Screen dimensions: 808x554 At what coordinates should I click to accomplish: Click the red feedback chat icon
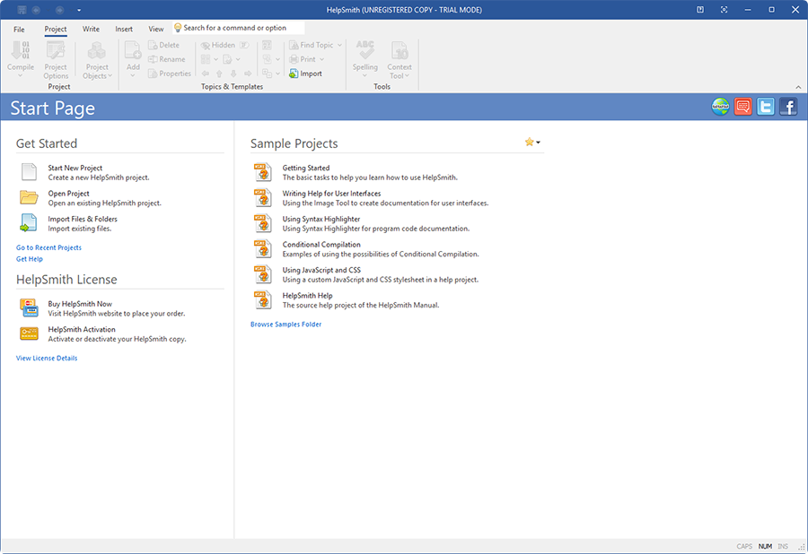[743, 107]
